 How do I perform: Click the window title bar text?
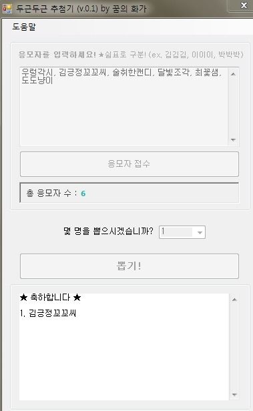81,9
